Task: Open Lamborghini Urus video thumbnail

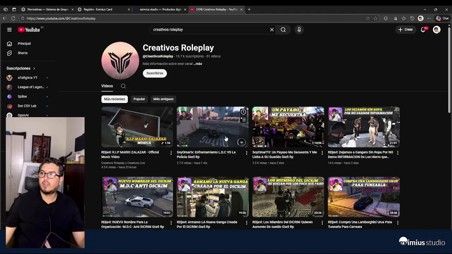Action: coord(364,197)
